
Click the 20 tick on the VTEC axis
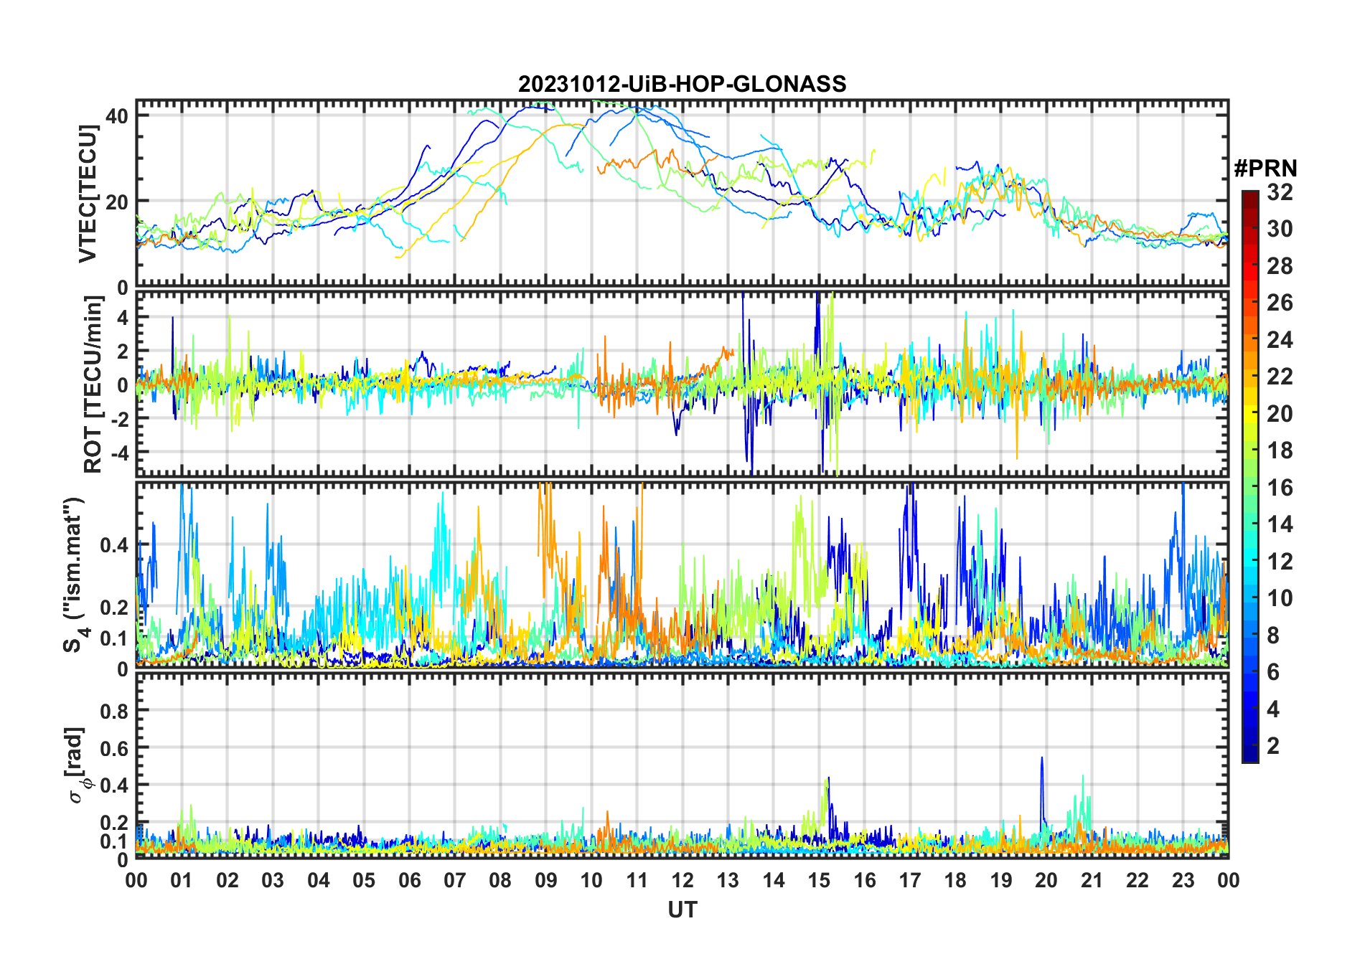click(117, 202)
